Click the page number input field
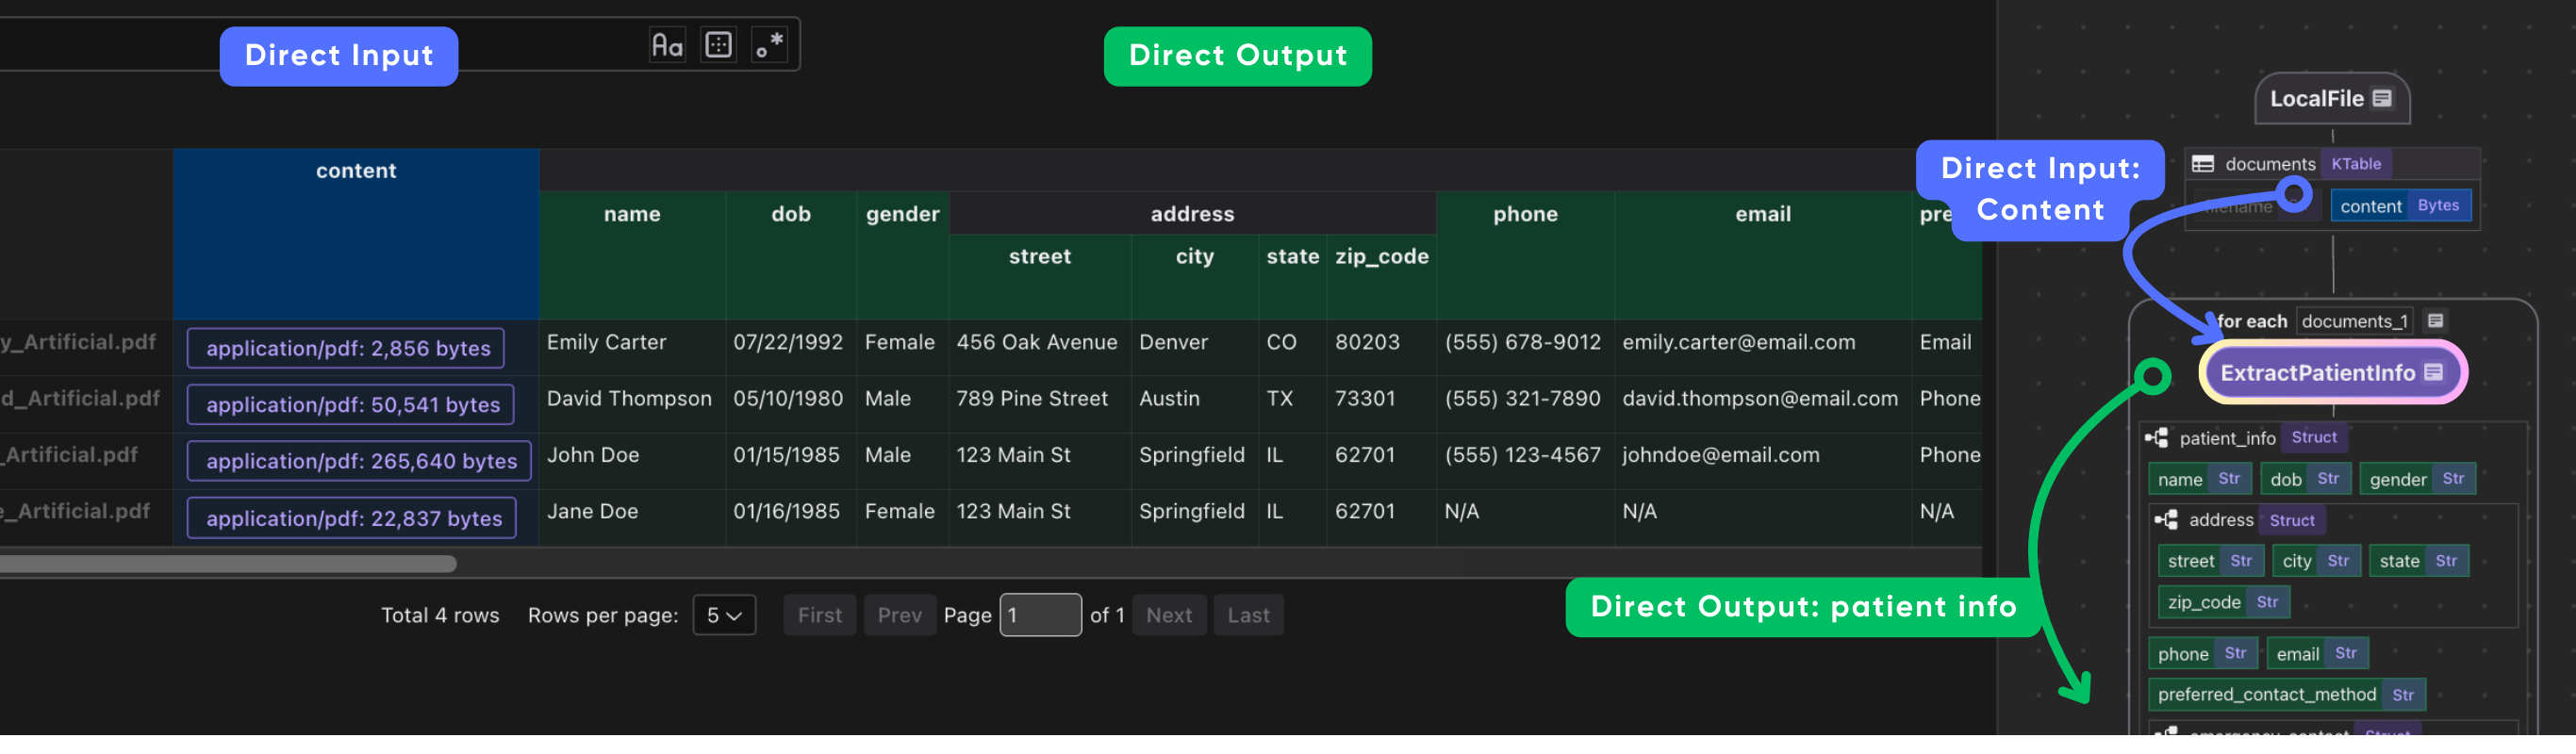 1040,615
